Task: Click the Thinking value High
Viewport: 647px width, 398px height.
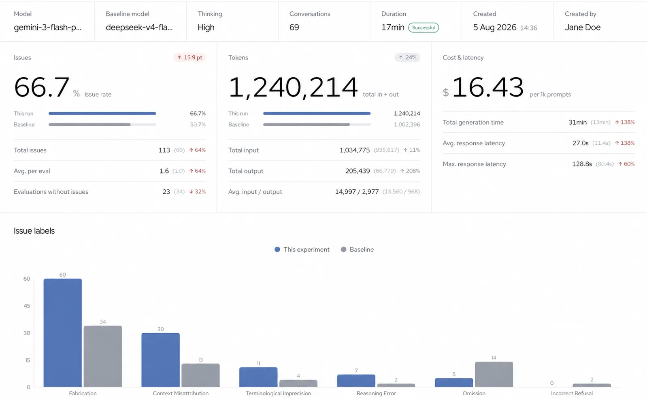Action: tap(206, 28)
